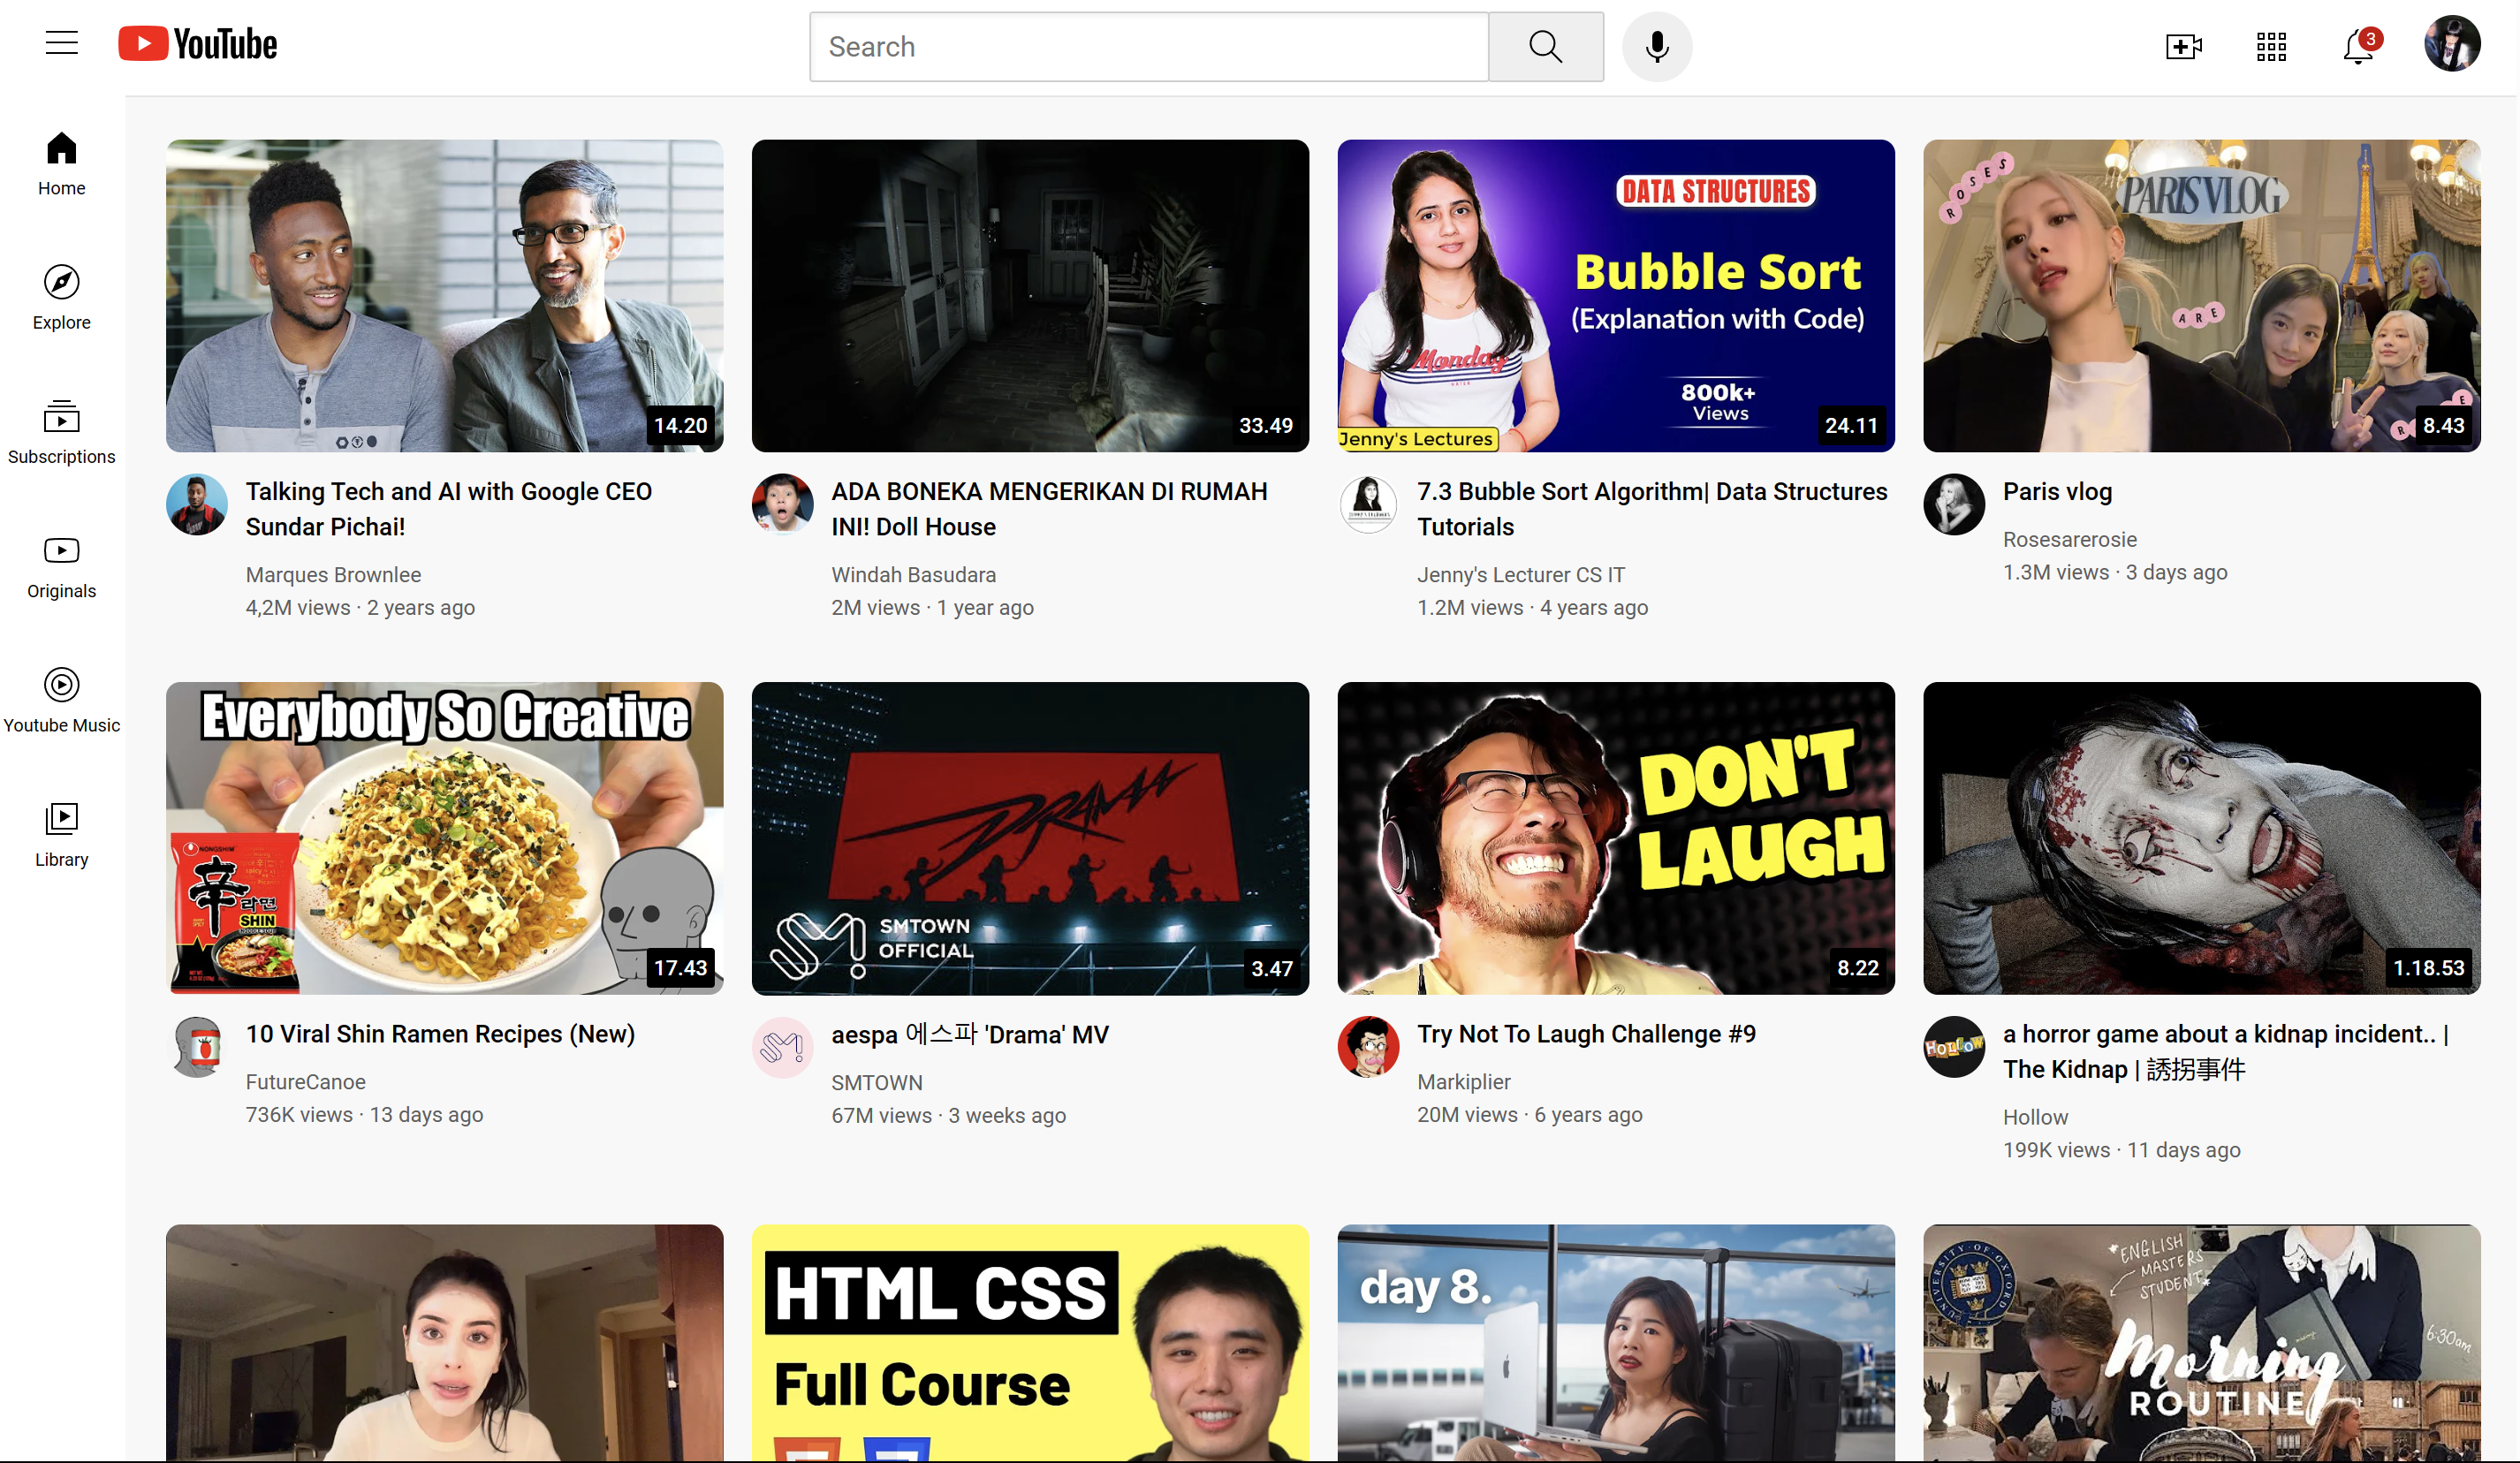Open the Paris vlog title link

[x=2057, y=491]
